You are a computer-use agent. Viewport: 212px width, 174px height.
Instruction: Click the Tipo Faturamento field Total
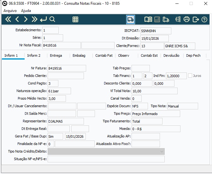coord(147,121)
